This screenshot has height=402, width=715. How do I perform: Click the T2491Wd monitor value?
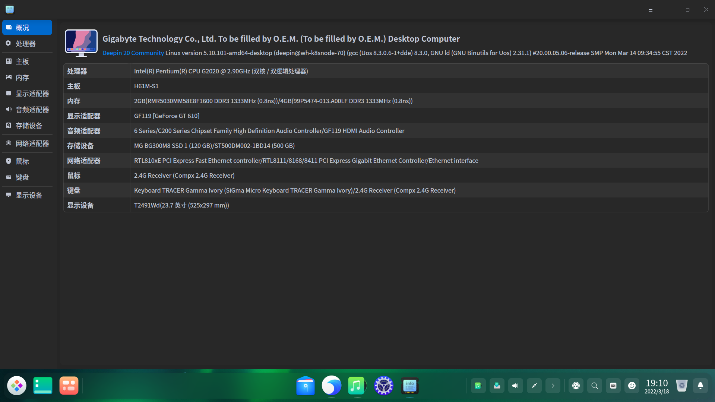point(181,205)
